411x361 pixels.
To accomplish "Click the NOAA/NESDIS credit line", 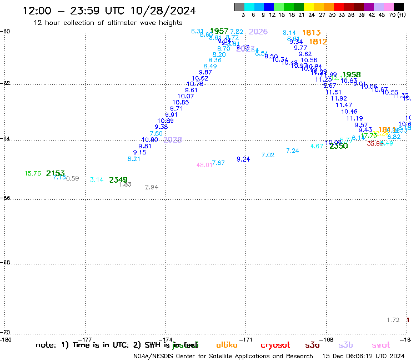I will pos(223,356).
